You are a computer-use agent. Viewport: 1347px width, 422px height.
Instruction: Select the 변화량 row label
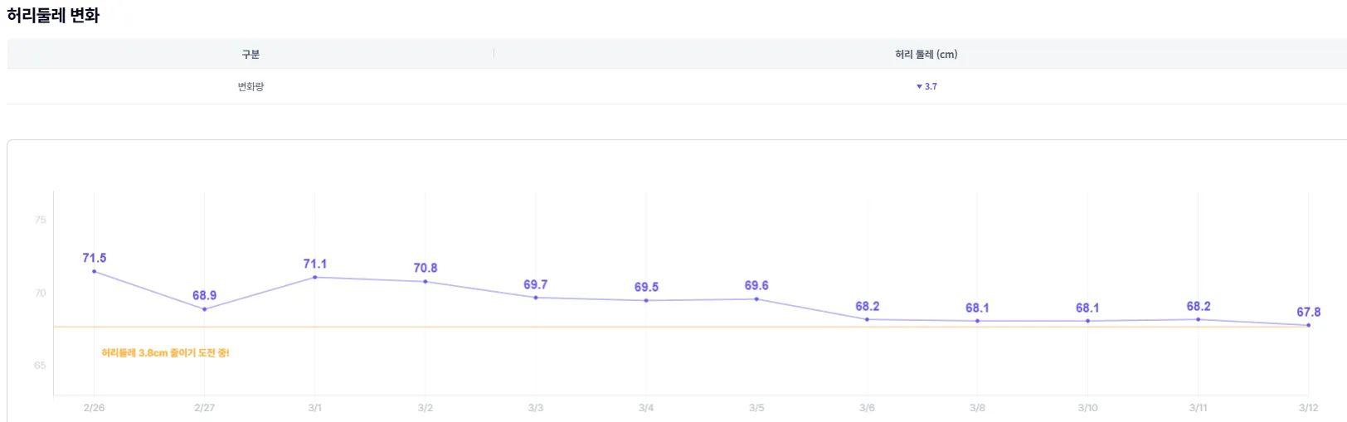250,86
